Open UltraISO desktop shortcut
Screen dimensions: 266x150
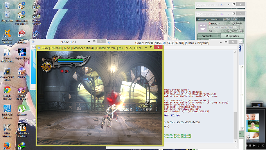tap(22, 73)
